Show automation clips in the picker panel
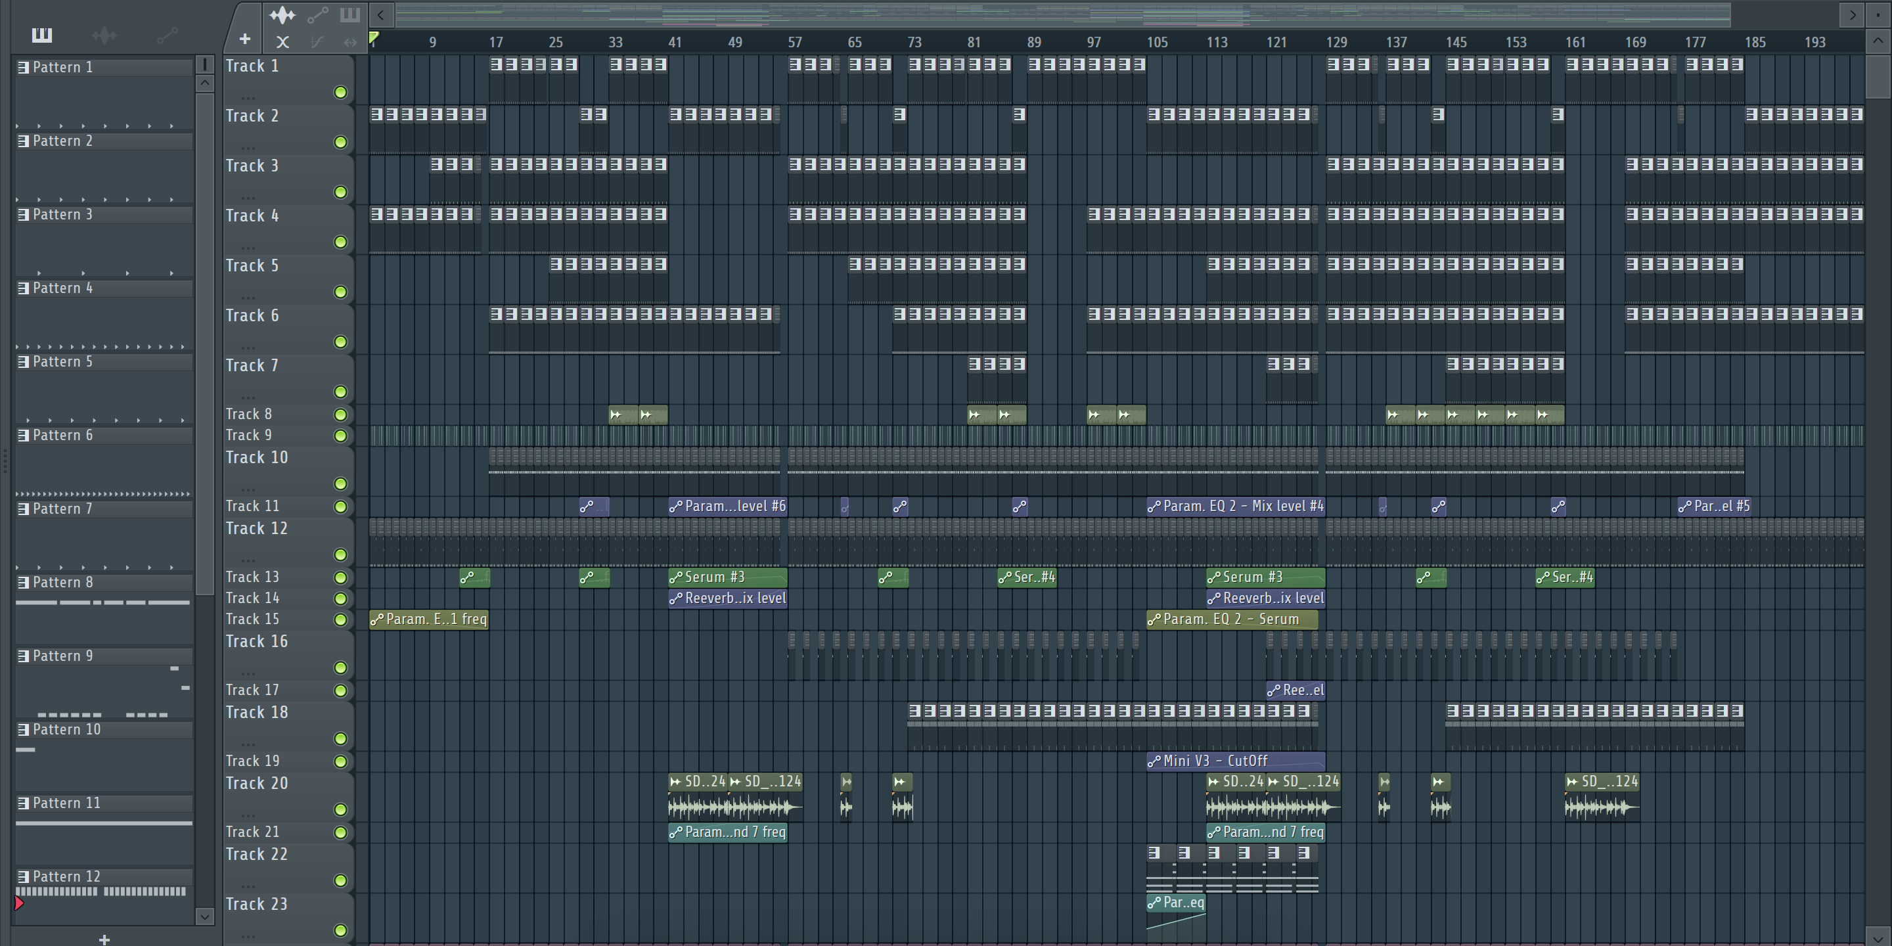The height and width of the screenshot is (946, 1892). [168, 35]
